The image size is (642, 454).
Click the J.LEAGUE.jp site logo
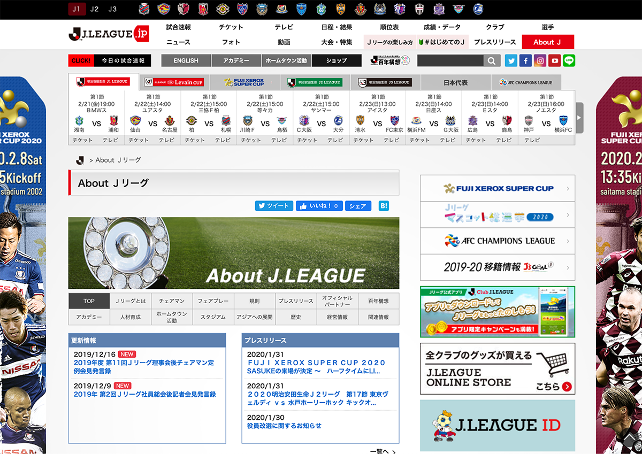(x=109, y=34)
